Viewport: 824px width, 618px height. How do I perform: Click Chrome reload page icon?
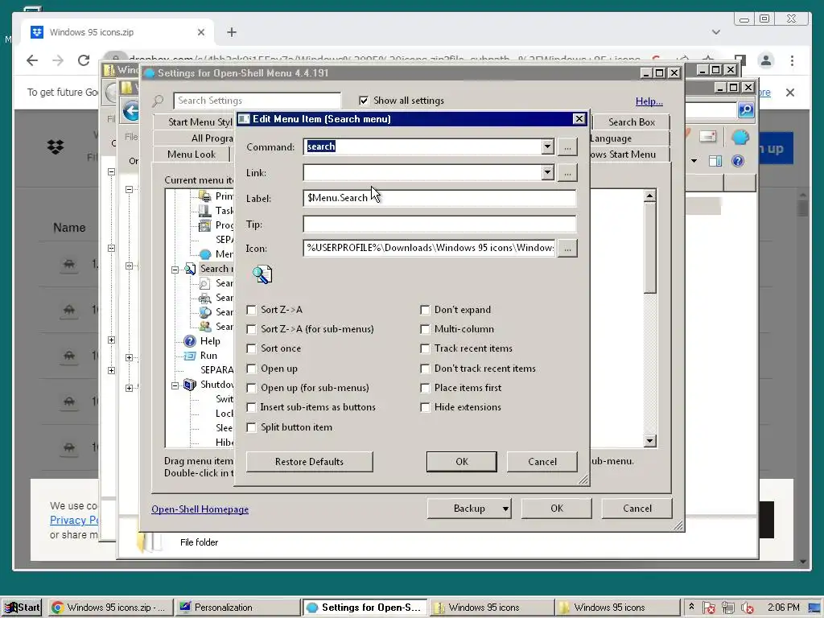click(84, 60)
